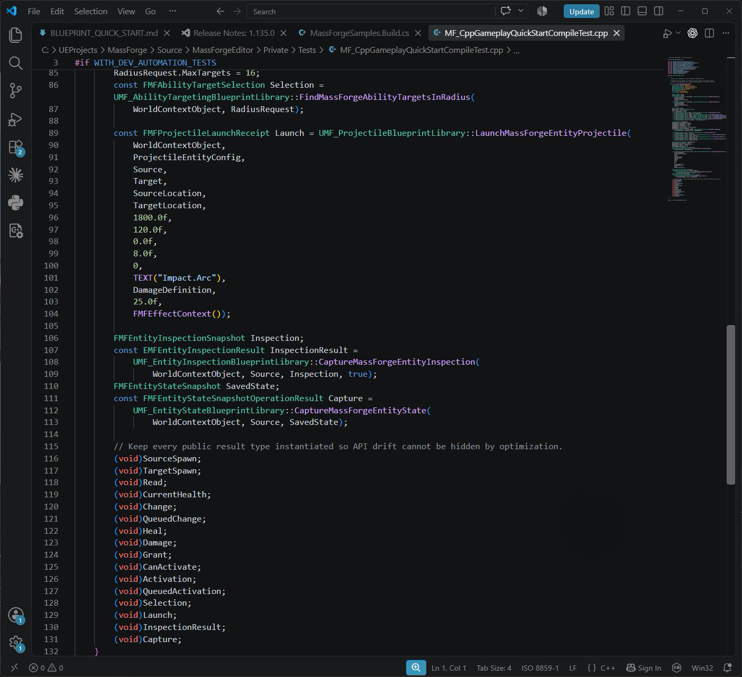Open the Manage gear menu
This screenshot has height=677, width=742.
(16, 643)
